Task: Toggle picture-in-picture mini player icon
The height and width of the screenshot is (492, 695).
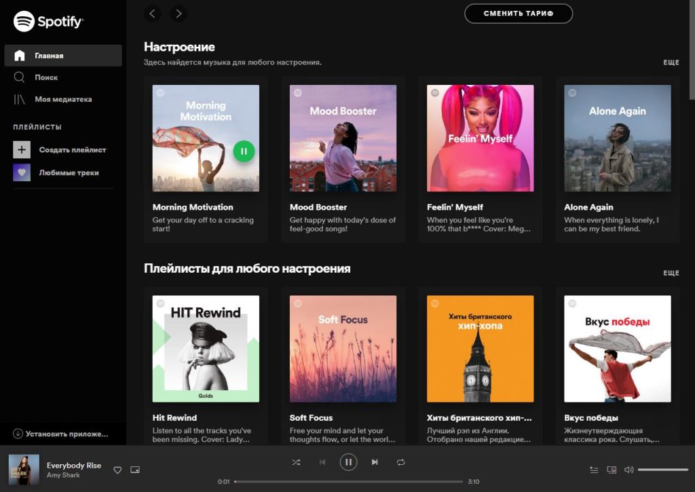Action: (135, 470)
